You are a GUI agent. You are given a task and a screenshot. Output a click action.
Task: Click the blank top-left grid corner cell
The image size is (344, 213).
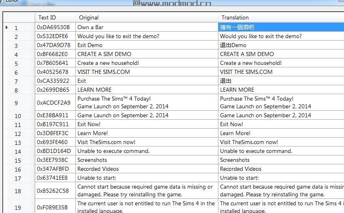19,17
